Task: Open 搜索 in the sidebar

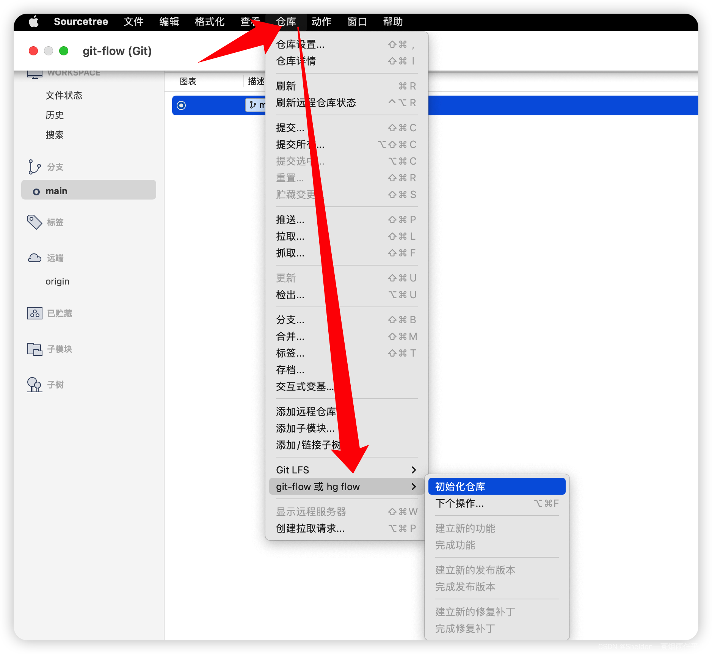Action: (x=55, y=135)
